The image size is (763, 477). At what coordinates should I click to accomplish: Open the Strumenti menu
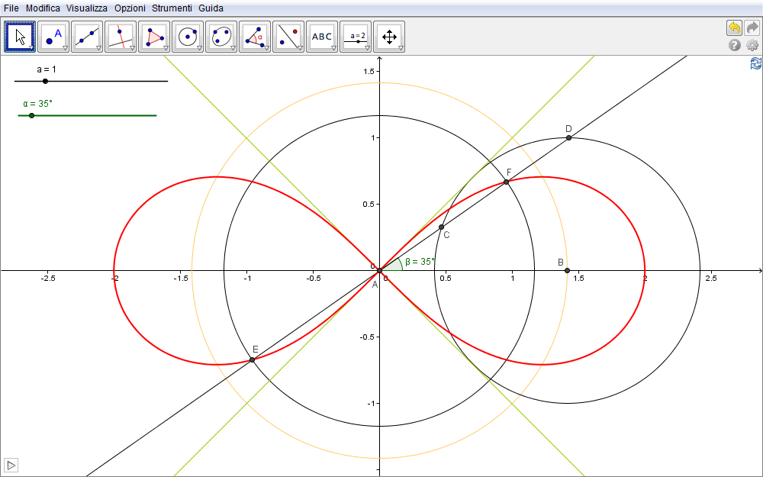pyautogui.click(x=172, y=8)
